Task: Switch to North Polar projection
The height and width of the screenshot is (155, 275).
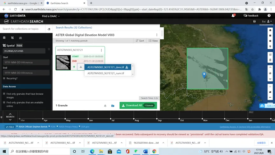Action: pos(270,68)
